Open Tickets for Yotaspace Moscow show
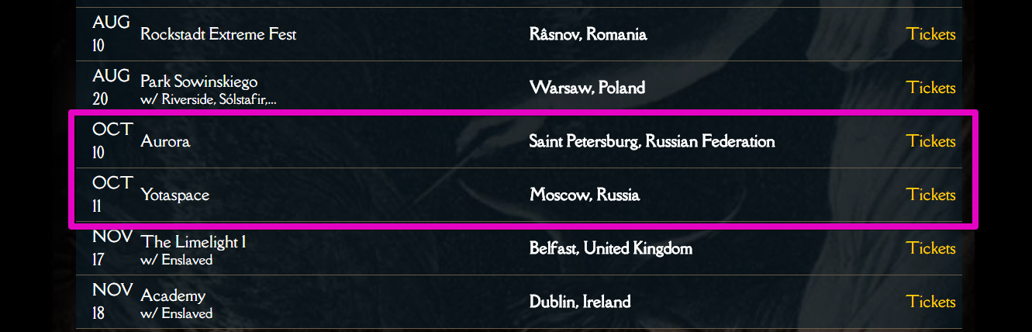This screenshot has width=1032, height=332. pyautogui.click(x=930, y=195)
